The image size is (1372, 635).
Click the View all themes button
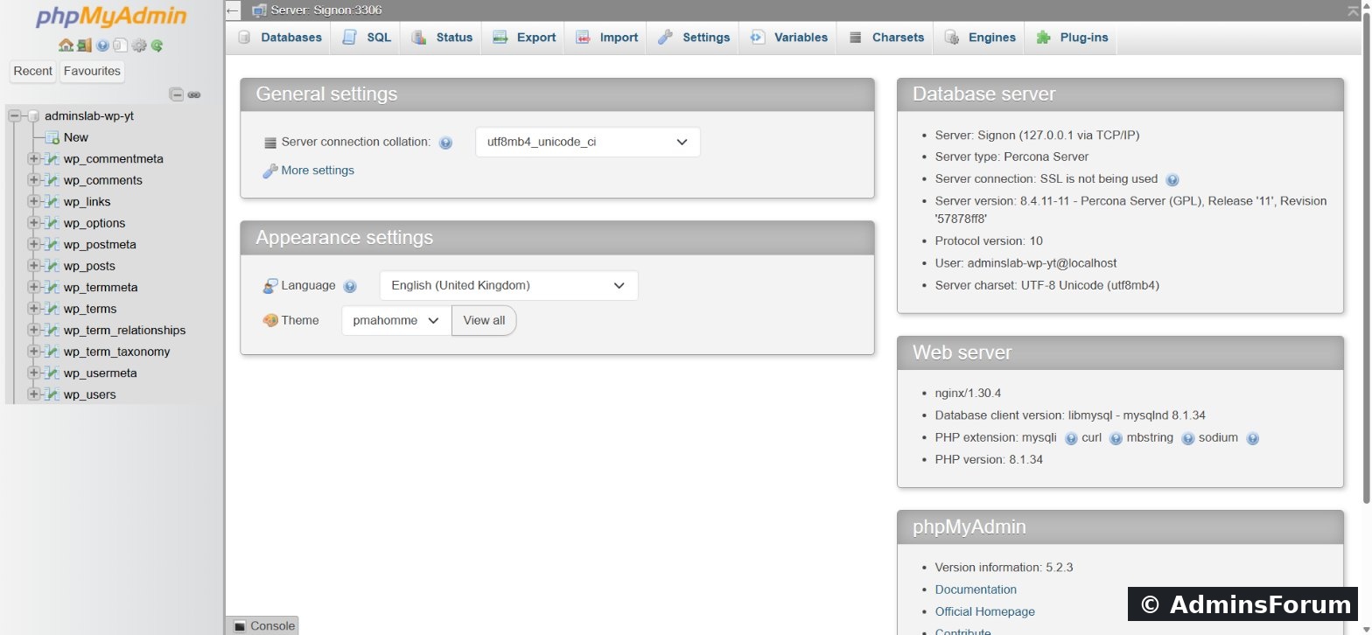point(484,320)
